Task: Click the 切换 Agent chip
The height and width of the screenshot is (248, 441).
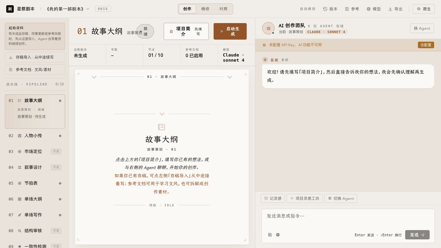Action: click(341, 198)
